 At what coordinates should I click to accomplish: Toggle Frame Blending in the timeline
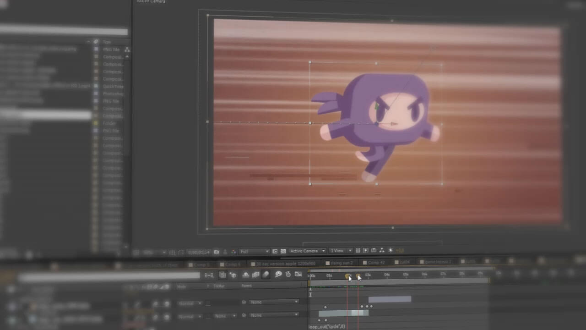[255, 275]
